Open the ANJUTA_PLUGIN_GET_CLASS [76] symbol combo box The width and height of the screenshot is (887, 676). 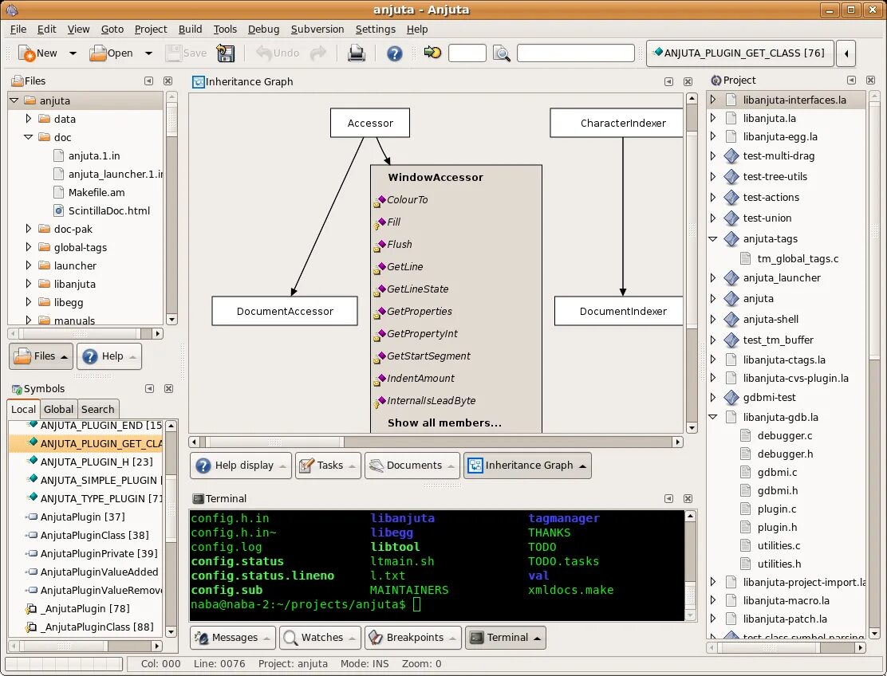[x=739, y=53]
